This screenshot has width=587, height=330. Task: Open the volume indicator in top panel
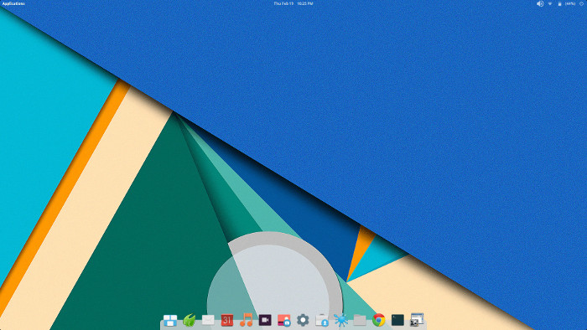pos(540,3)
